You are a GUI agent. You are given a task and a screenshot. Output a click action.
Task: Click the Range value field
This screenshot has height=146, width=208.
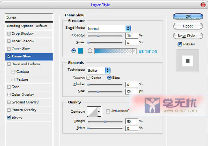coord(132,121)
